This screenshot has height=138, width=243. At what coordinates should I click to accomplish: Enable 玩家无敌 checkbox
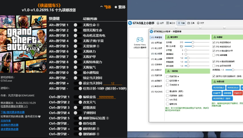(x=167, y=76)
